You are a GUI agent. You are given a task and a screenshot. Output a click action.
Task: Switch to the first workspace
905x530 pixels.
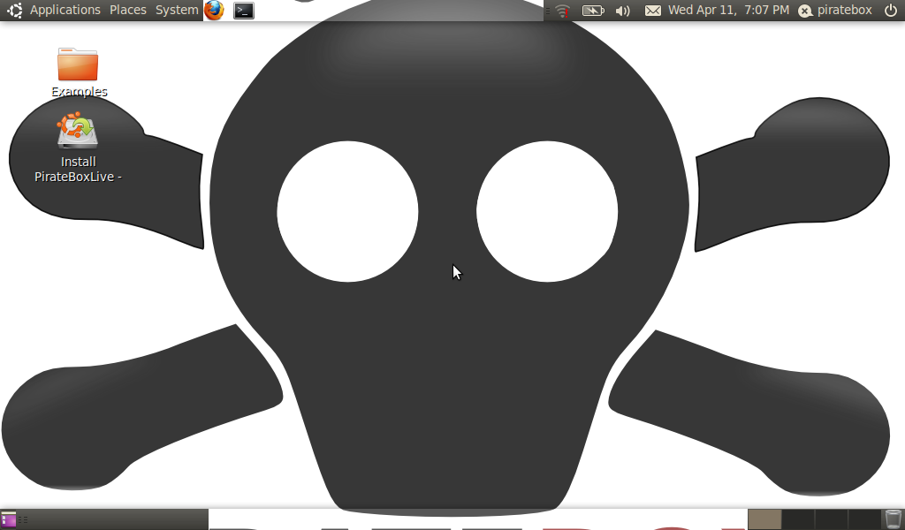tap(764, 519)
